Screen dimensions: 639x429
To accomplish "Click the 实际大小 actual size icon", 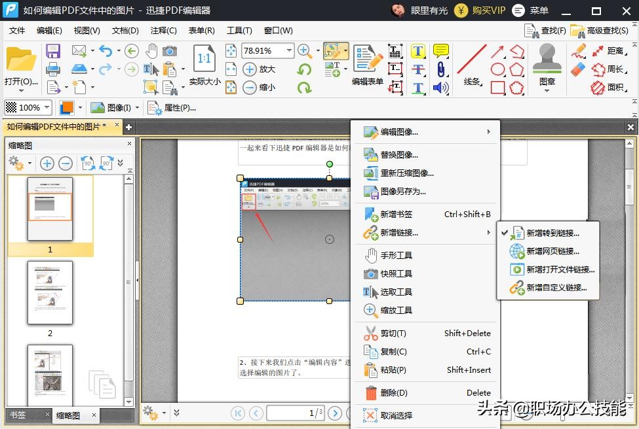I will coord(203,59).
